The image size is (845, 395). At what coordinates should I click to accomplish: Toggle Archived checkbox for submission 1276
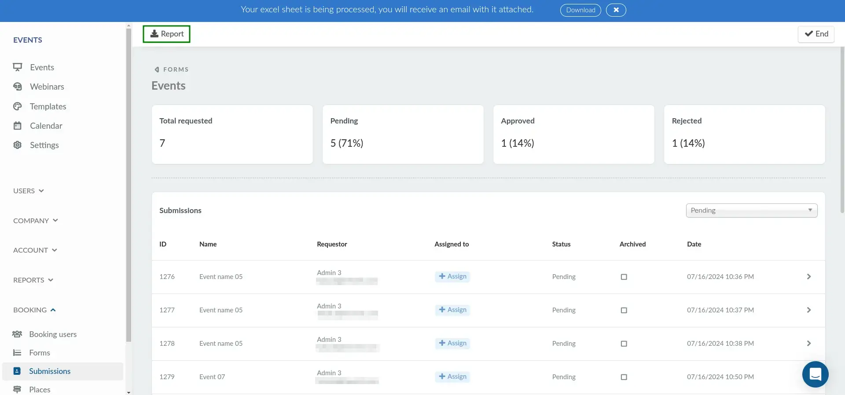[x=624, y=277]
